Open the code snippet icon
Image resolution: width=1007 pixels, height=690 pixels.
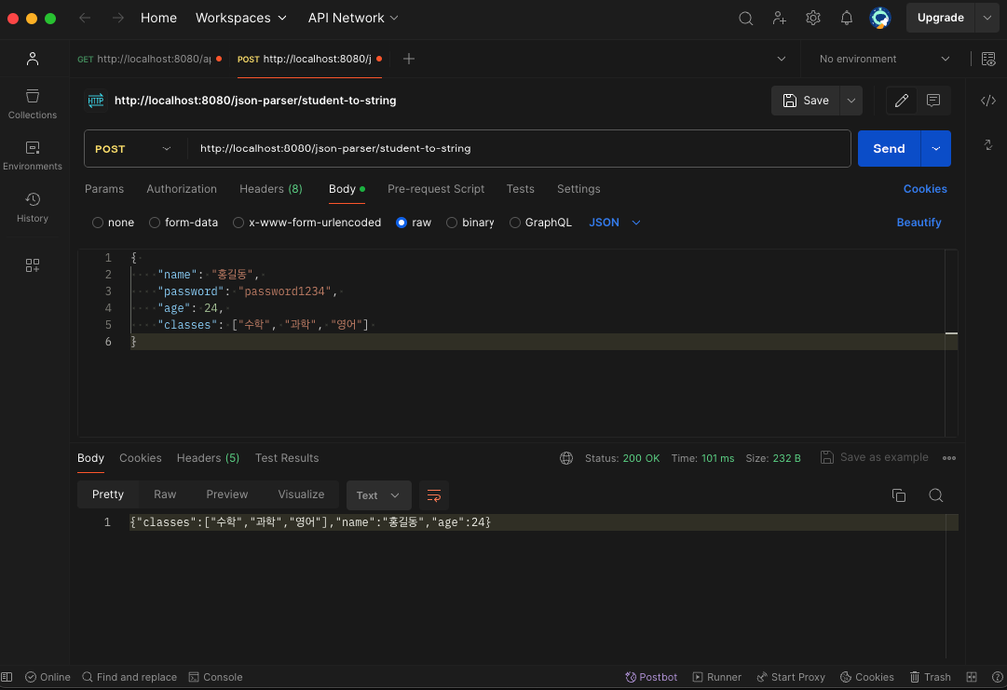pos(988,101)
